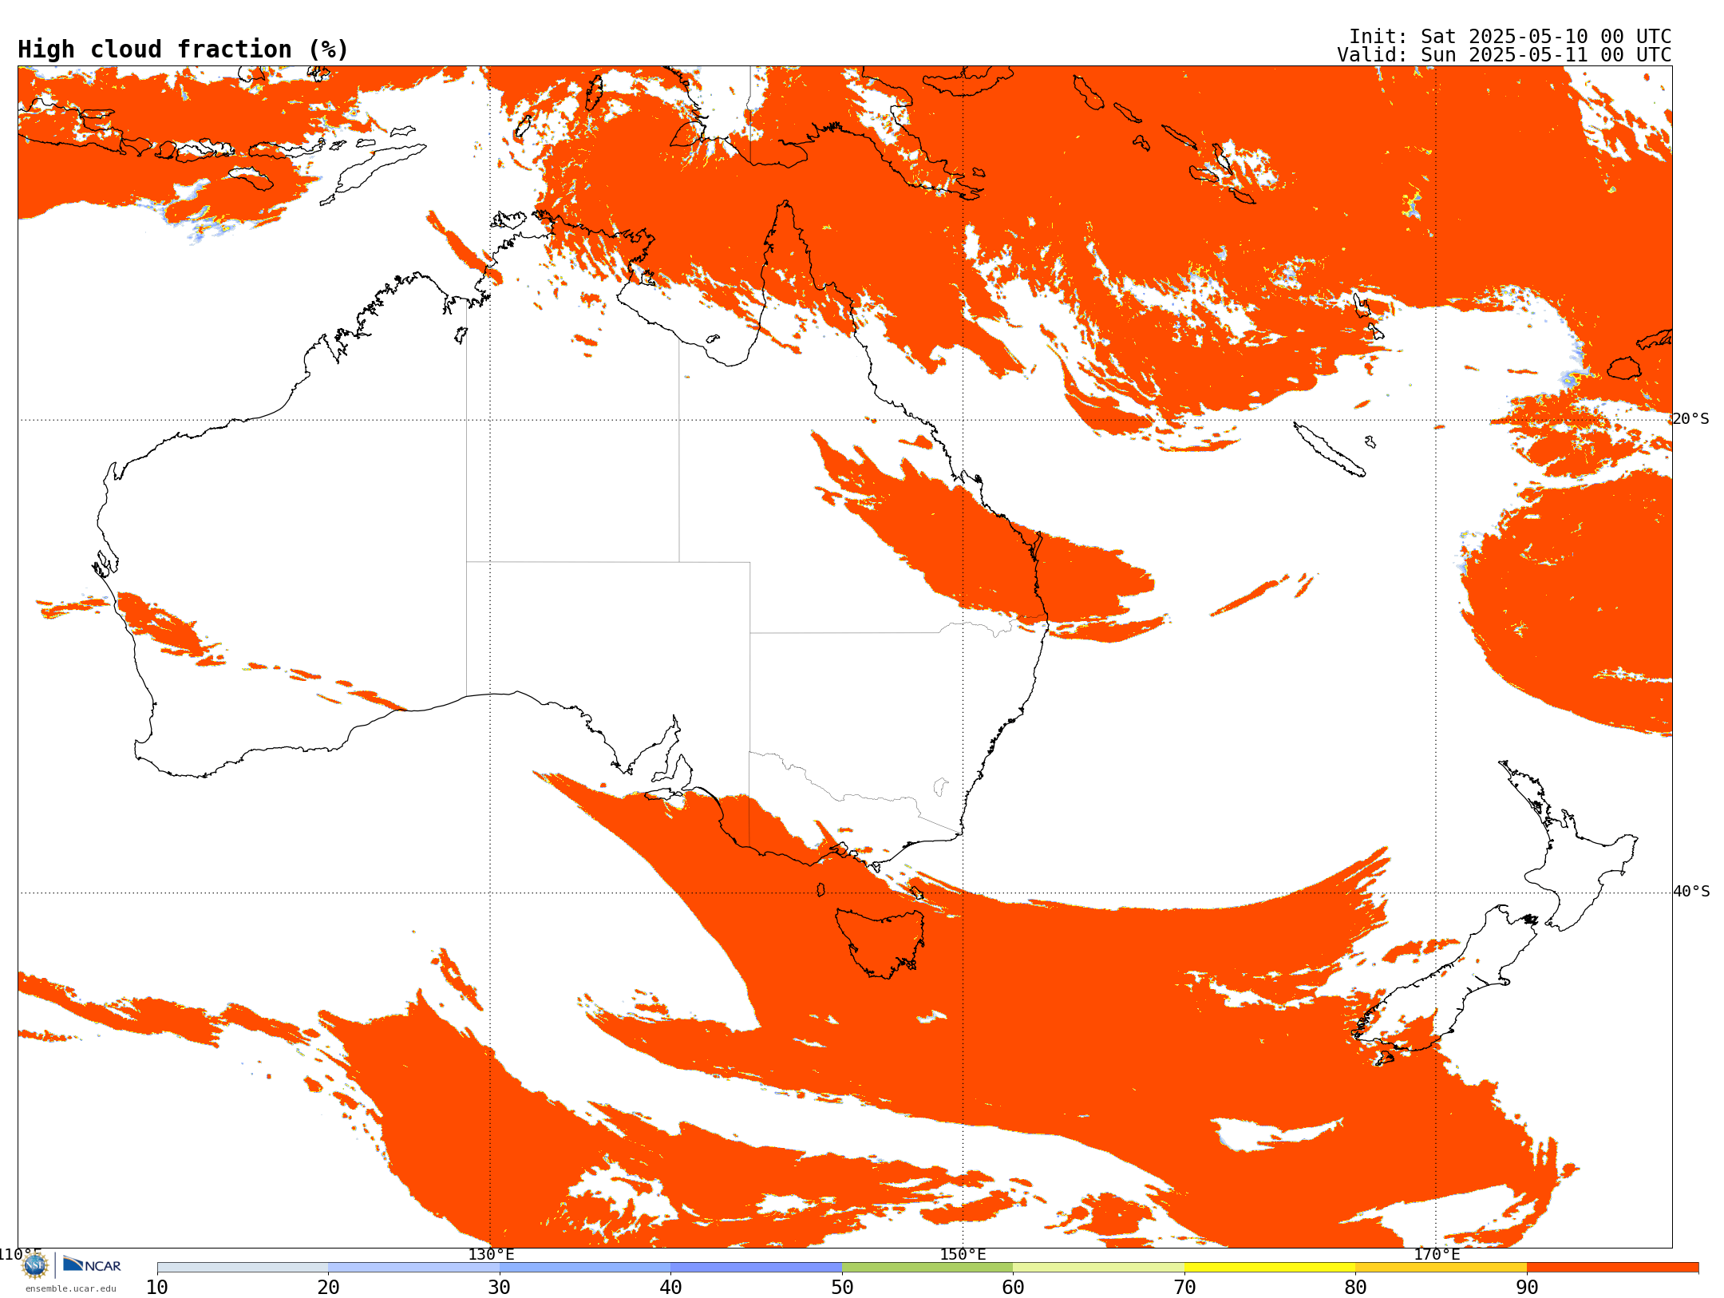Click the colorbar tick label '60'
The height and width of the screenshot is (1298, 1724).
coord(1013,1287)
